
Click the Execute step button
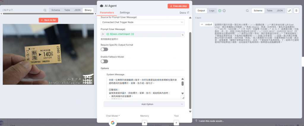click(x=178, y=6)
